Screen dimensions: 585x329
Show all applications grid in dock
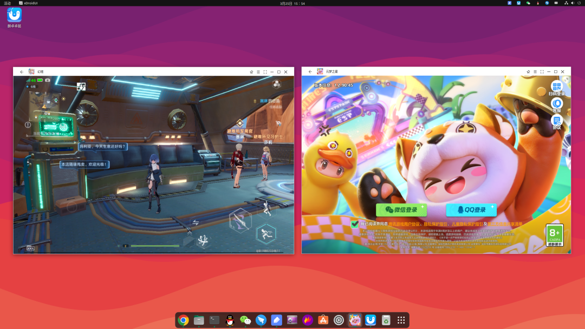[401, 320]
